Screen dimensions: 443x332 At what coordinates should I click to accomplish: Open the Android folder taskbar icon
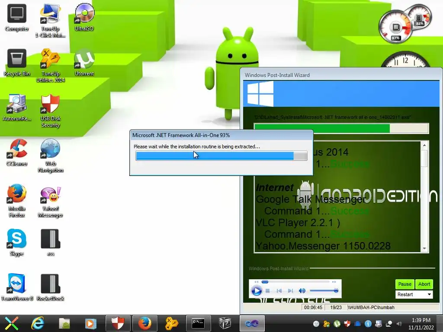pos(64,323)
